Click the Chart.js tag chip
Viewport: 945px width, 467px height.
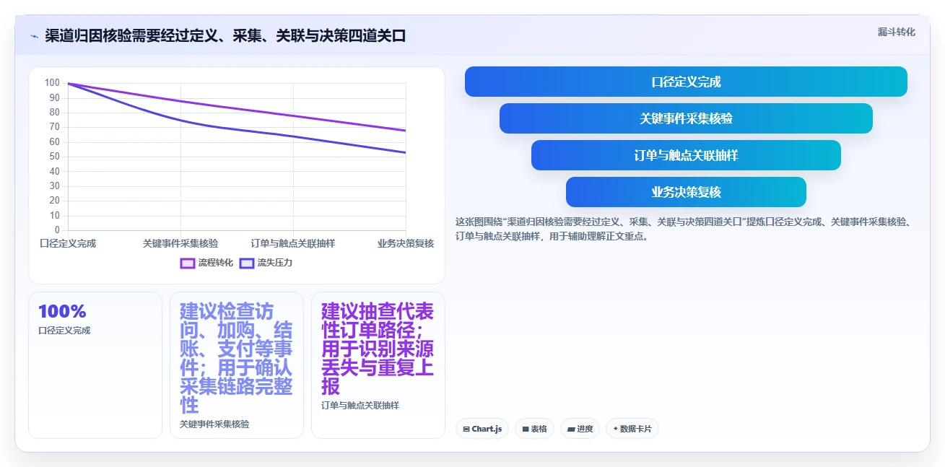(482, 429)
